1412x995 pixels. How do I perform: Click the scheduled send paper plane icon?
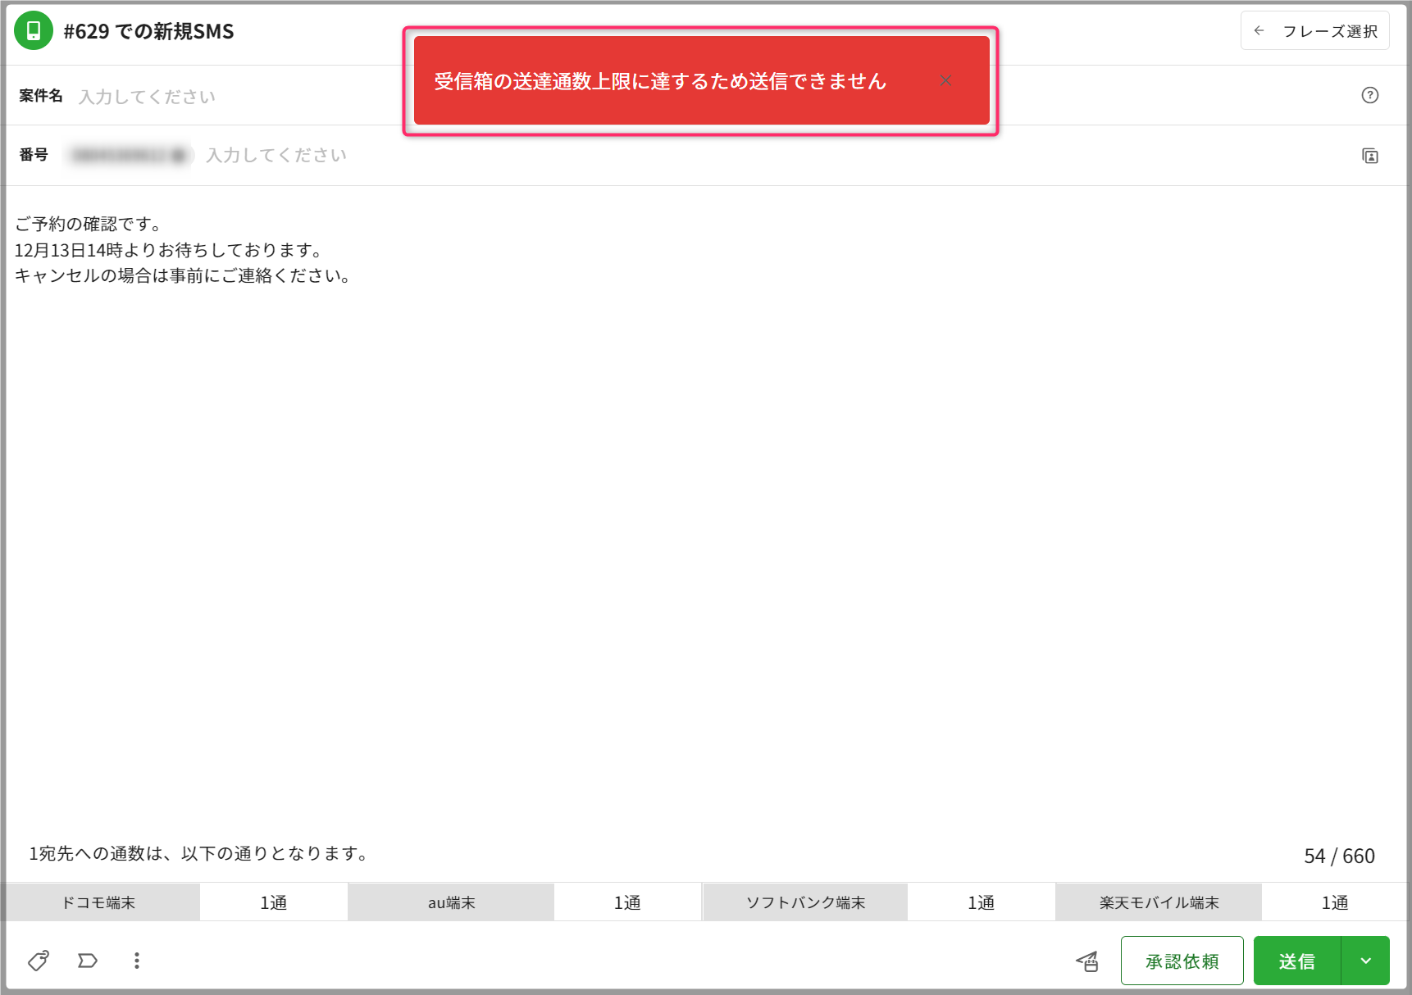1087,961
